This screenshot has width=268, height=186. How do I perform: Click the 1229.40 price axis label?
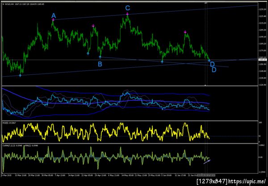tap(262, 16)
